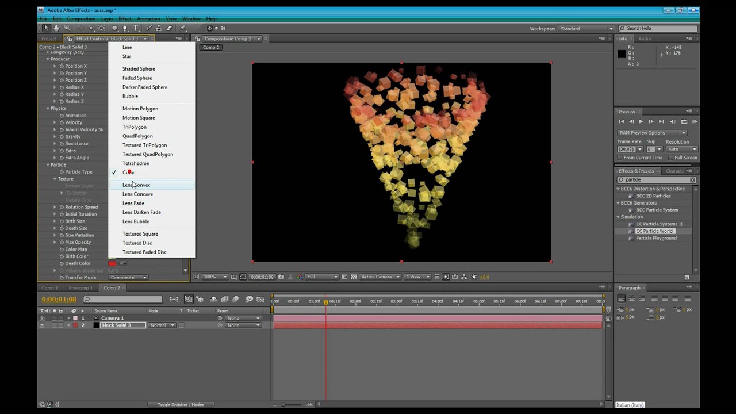Toggle the Preview loop option button

click(x=684, y=121)
